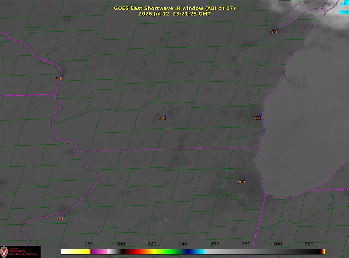Click the 300 tick label on the scale
This screenshot has width=349, height=258.
277,244
